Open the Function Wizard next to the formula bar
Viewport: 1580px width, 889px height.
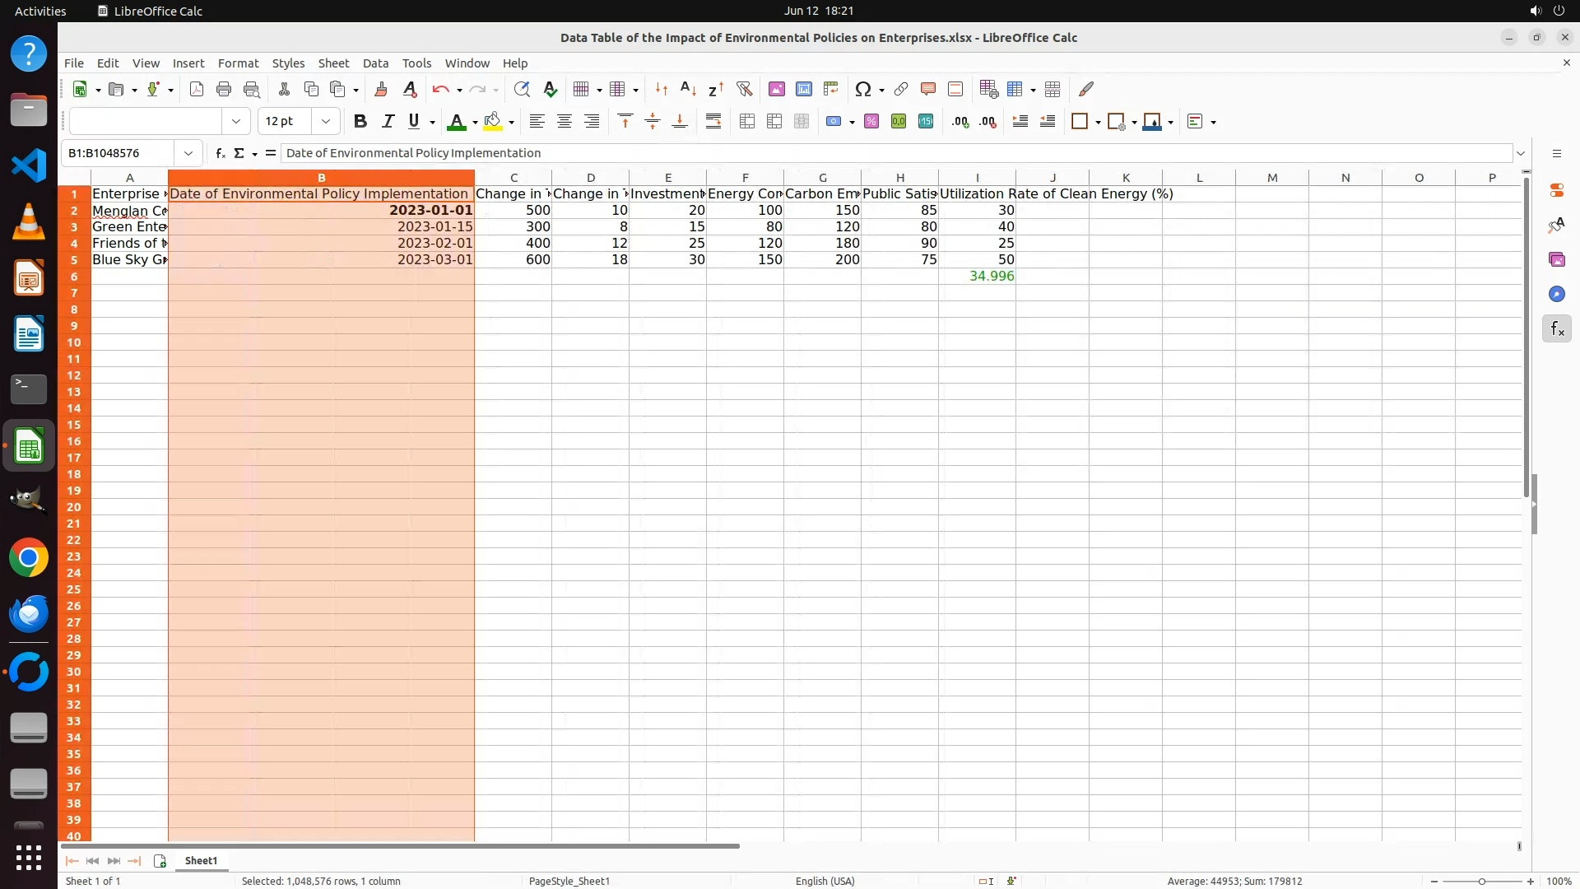pyautogui.click(x=220, y=153)
